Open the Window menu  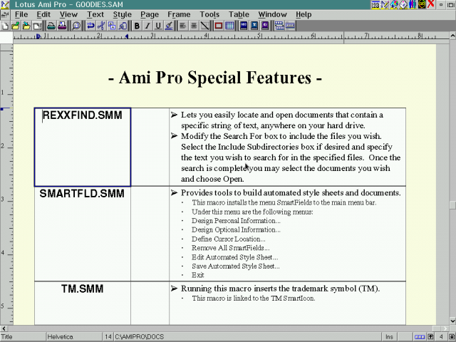pyautogui.click(x=272, y=14)
